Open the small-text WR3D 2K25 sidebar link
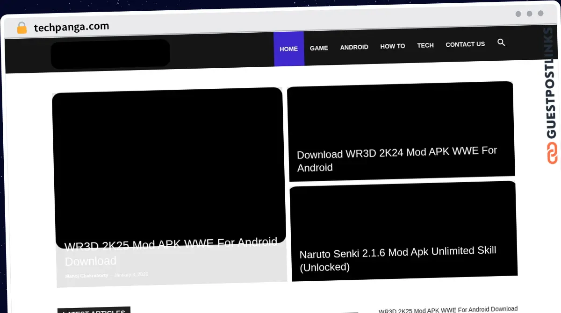561x313 pixels. coord(447,309)
